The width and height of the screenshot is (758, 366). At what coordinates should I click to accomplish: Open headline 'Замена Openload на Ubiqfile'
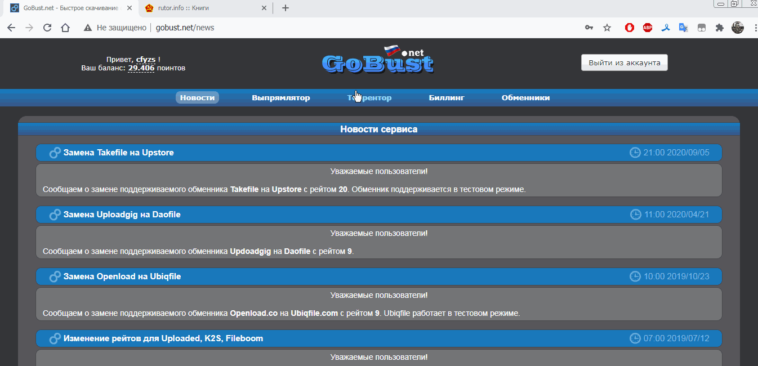point(122,276)
